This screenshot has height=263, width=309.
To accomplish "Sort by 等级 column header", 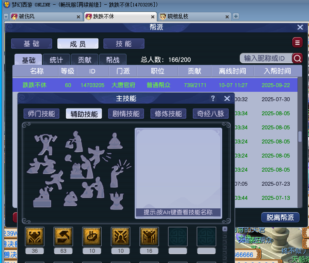I will tap(68, 71).
